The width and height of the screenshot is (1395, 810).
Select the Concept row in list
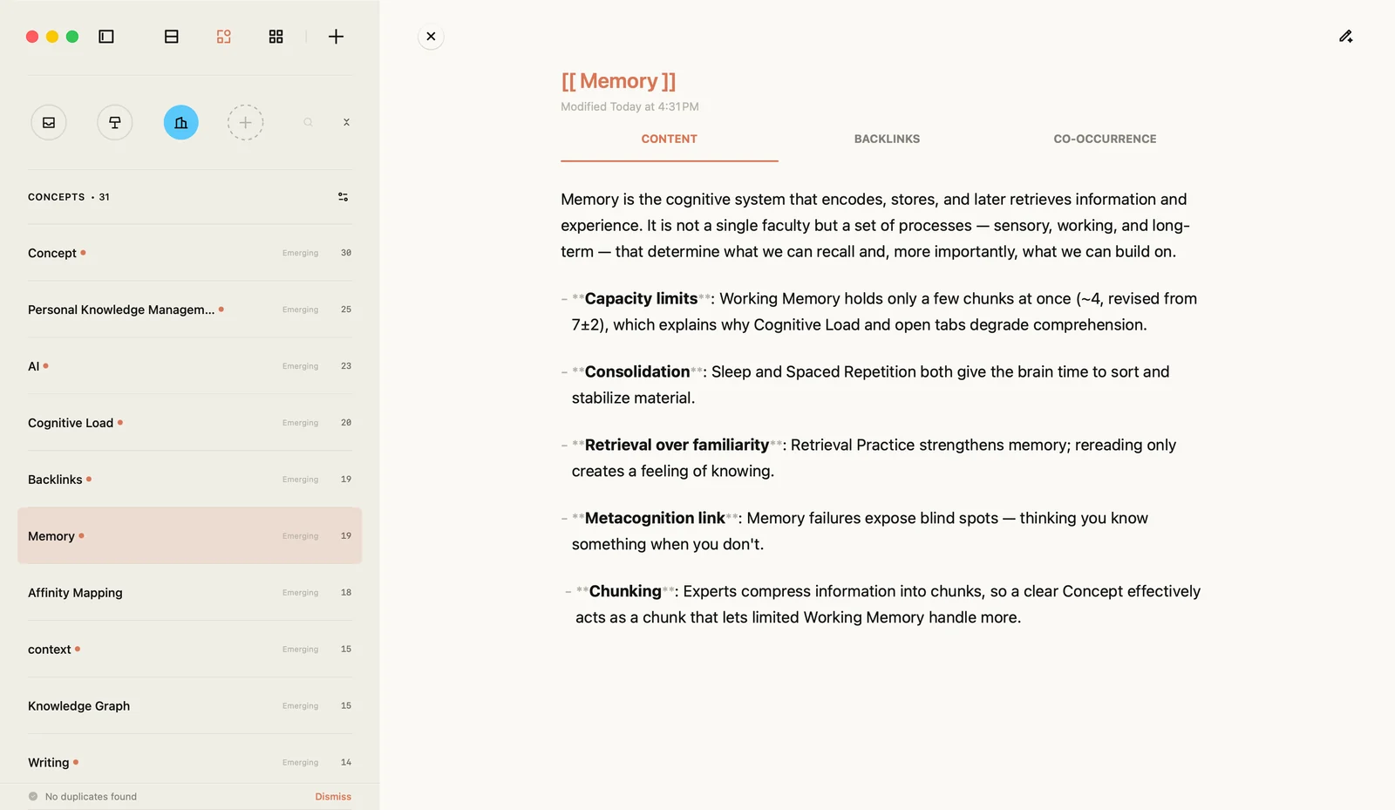coord(190,253)
